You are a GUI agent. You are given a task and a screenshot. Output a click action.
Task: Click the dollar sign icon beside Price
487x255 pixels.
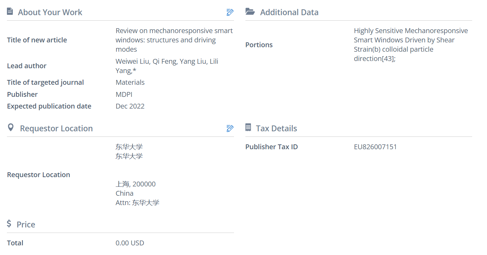pos(9,224)
